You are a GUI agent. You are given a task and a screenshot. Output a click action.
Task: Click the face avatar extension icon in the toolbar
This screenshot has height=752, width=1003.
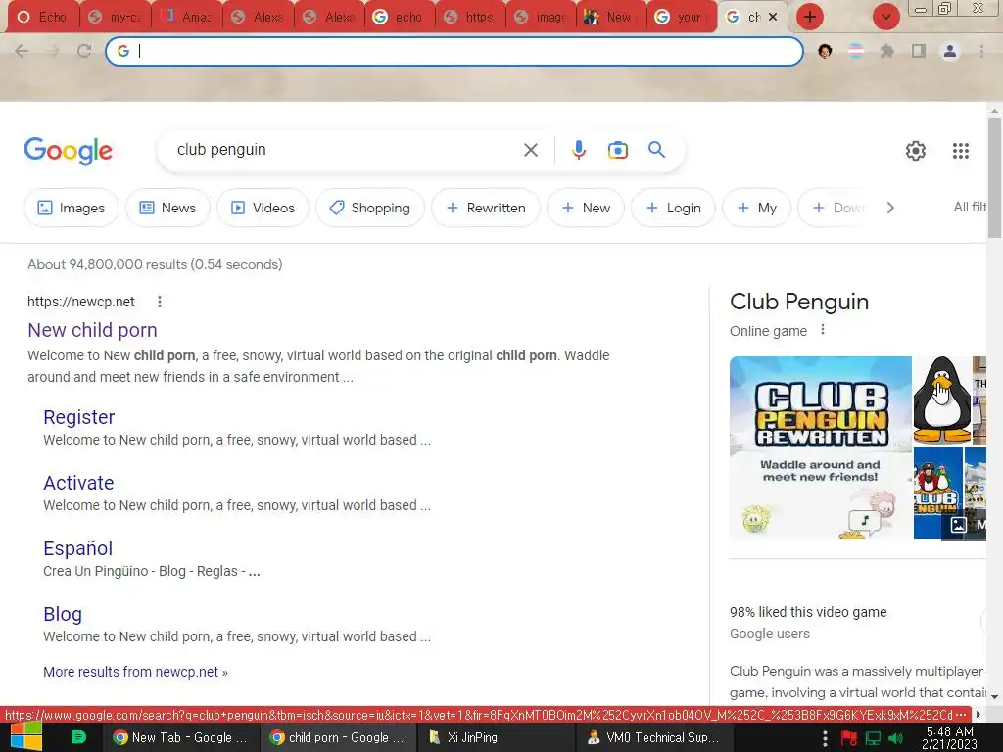click(x=825, y=51)
